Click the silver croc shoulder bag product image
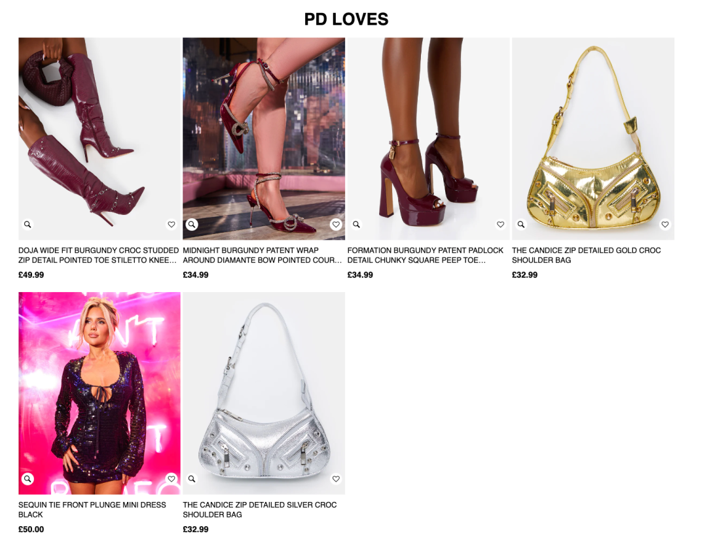Screen dimensions: 707x547 click(x=264, y=393)
